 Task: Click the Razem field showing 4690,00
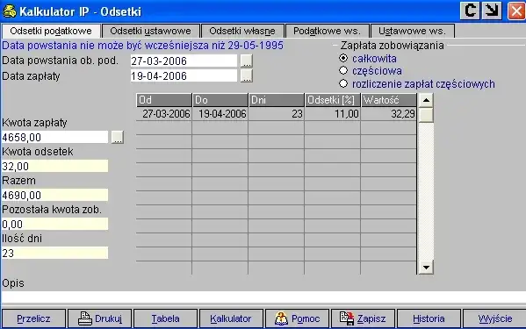(x=55, y=195)
